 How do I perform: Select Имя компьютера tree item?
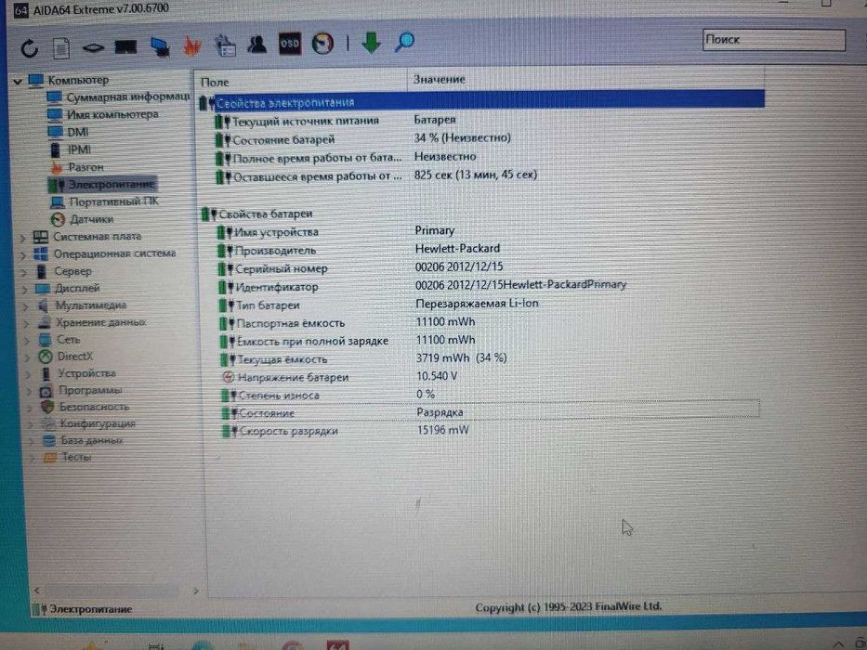[x=103, y=114]
